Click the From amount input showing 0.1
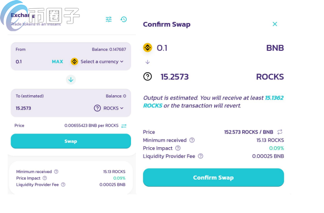Image resolution: width=324 pixels, height=213 pixels. coord(31,61)
